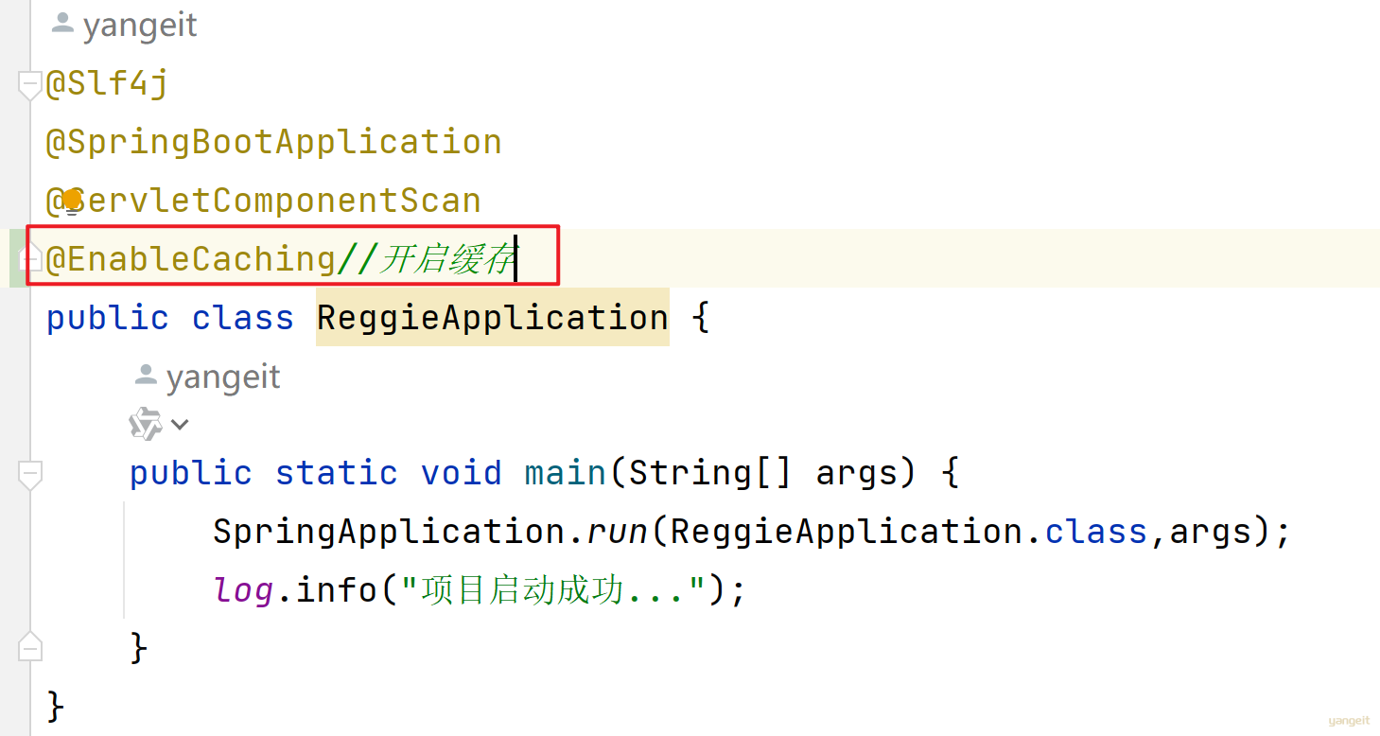Place cursor in the 开启缓存 comment
Screen dimensions: 1380x736
pyautogui.click(x=445, y=259)
